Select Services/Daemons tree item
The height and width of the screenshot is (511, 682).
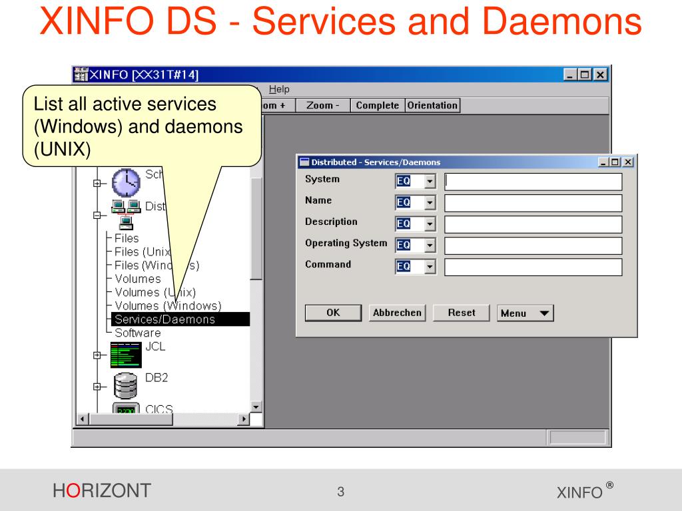pos(180,319)
